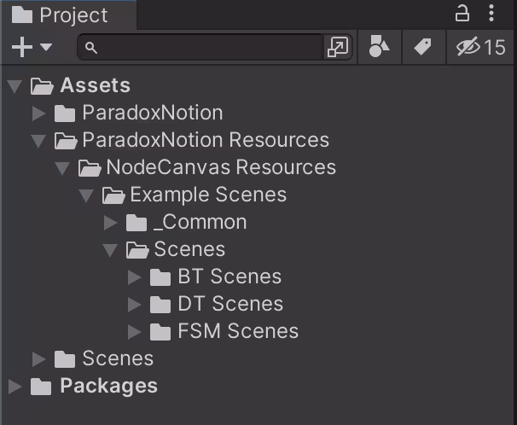Image resolution: width=517 pixels, height=425 pixels.
Task: Collapse the Assets root folder
Action: [x=15, y=86]
